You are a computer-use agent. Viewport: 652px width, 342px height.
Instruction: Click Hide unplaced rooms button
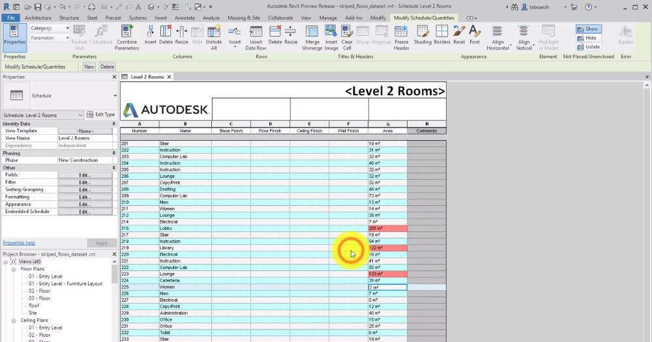tap(587, 38)
